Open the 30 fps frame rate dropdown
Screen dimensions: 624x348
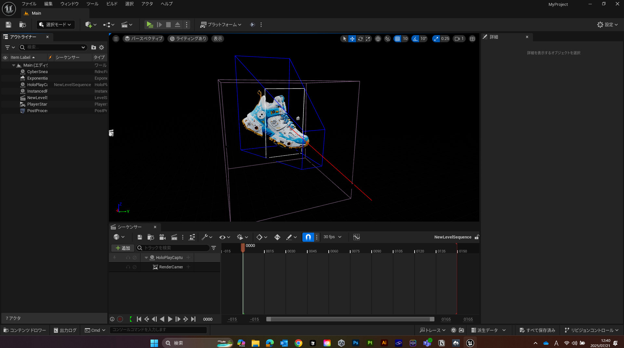tap(332, 237)
